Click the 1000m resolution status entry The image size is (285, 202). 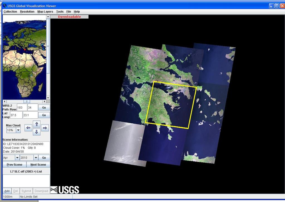[x=8, y=197]
